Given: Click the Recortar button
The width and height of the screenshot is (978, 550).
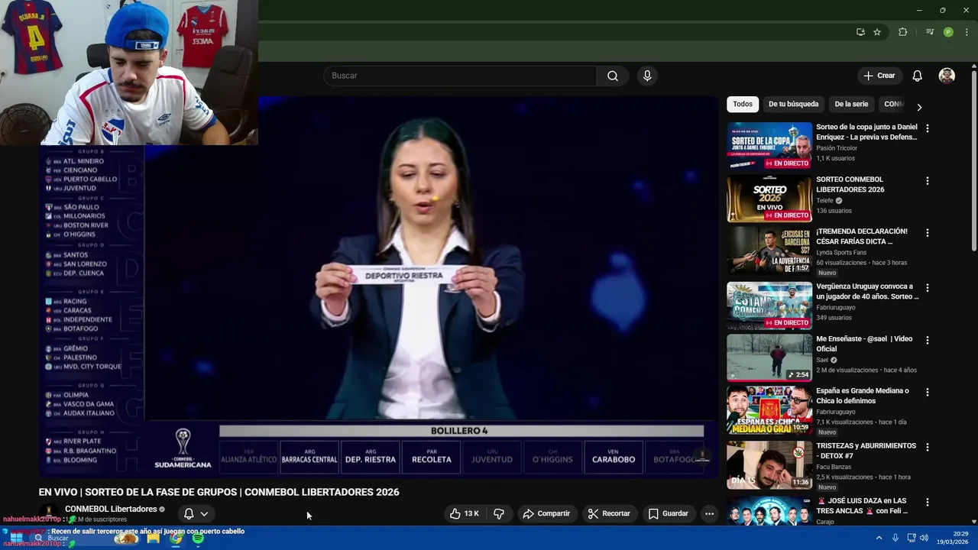Looking at the screenshot, I should 609,513.
